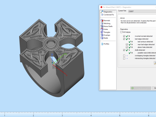
Task: Click the 'Current Part:' label
Action: [x=122, y=11]
